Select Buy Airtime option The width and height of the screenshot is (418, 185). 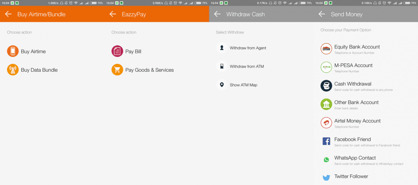33,52
